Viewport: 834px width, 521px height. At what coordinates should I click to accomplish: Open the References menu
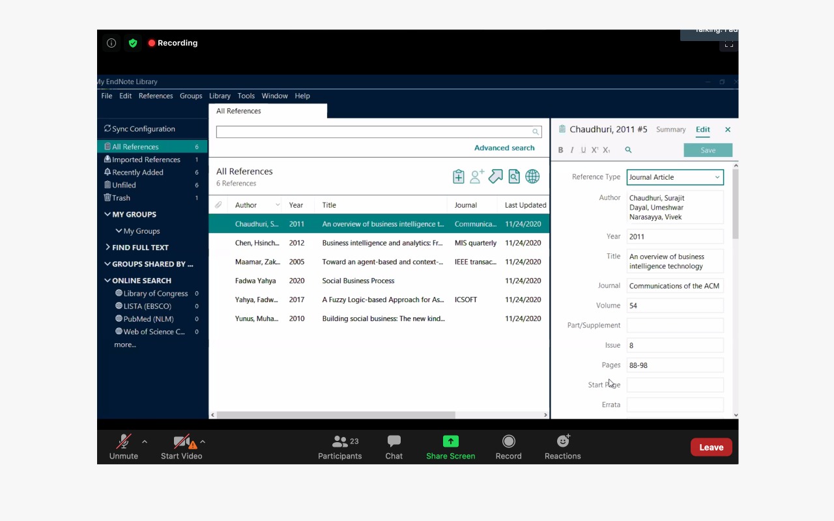pos(156,96)
